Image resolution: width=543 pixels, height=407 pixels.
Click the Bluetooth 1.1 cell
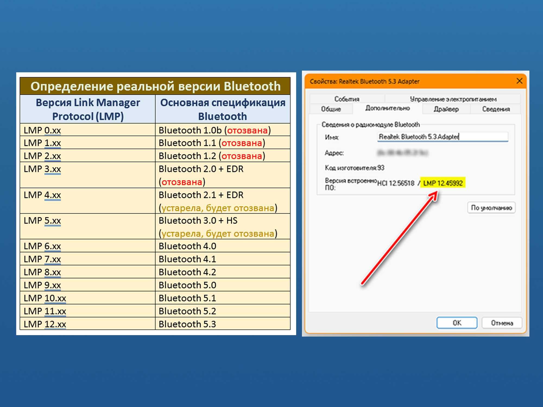tap(223, 142)
